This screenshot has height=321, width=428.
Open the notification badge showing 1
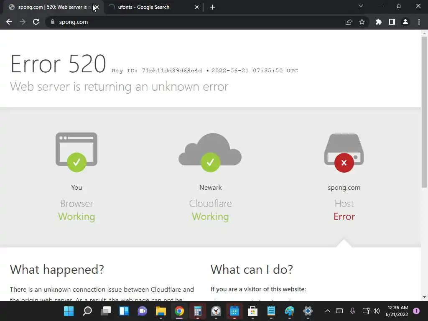pyautogui.click(x=416, y=311)
